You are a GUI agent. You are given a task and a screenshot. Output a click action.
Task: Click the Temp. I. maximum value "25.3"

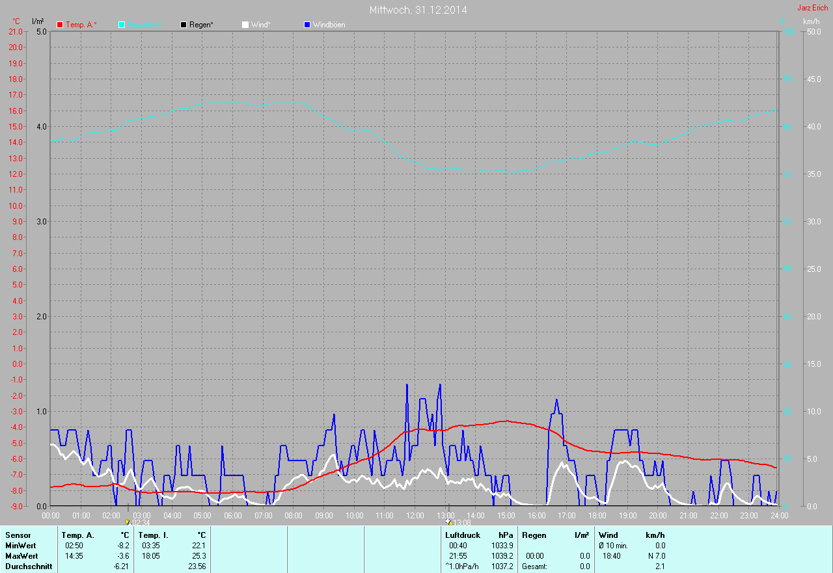coord(199,556)
